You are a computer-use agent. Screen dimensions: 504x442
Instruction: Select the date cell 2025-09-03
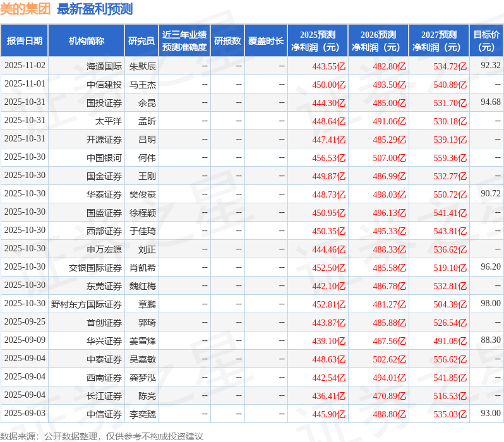click(x=25, y=414)
